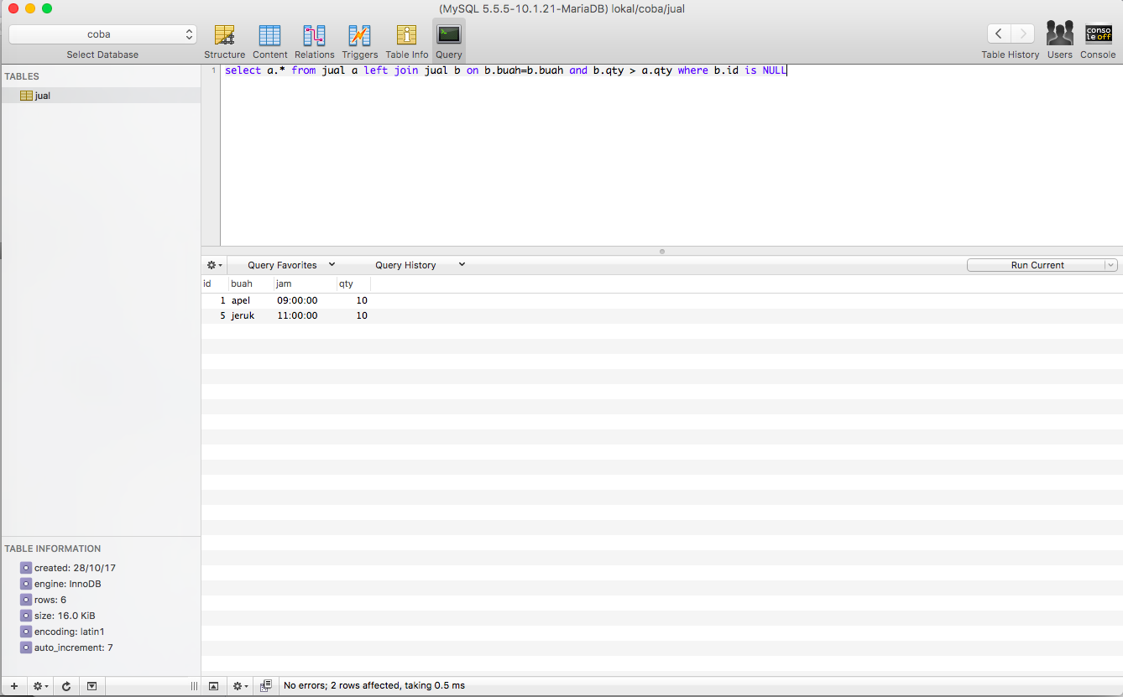Select the apel result cell
The width and height of the screenshot is (1123, 697).
tap(250, 300)
